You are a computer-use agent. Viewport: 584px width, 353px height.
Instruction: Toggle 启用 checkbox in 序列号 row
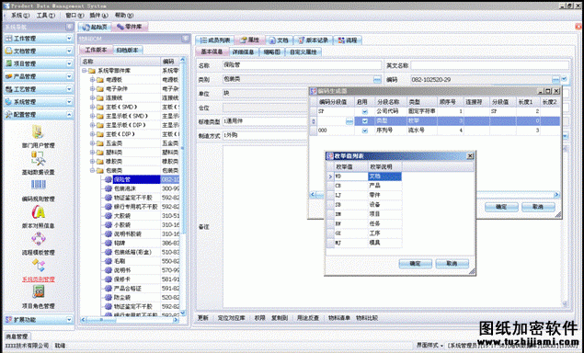point(364,131)
